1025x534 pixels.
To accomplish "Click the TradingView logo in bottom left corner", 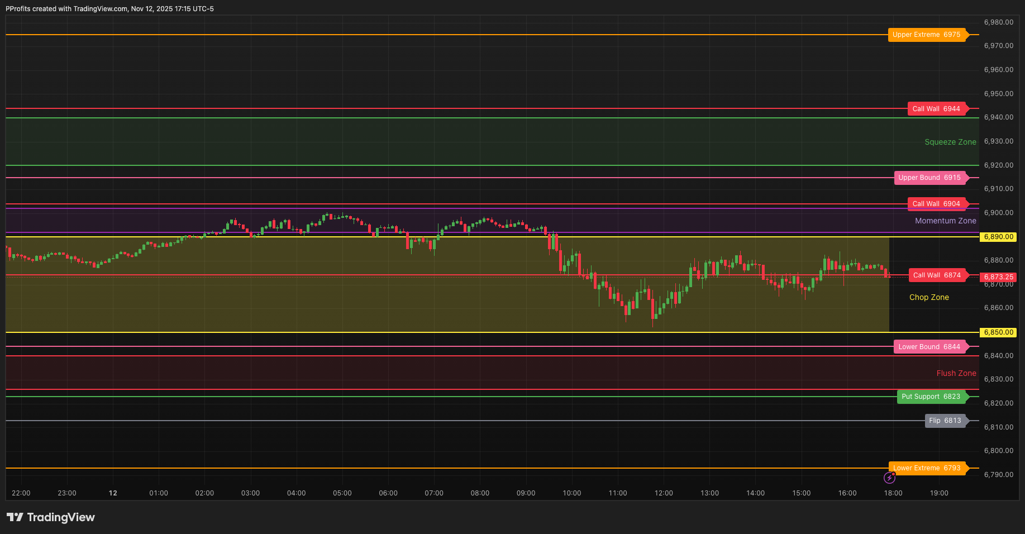I will coord(51,517).
